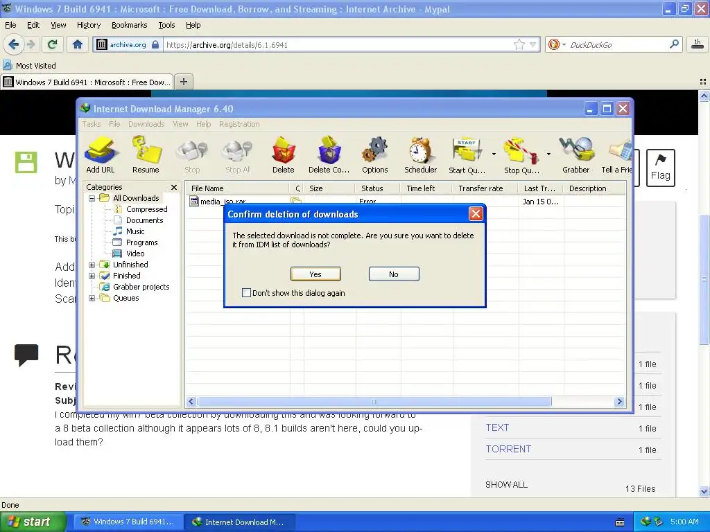Click the Stop Queue icon
Image resolution: width=710 pixels, height=532 pixels.
[521, 155]
